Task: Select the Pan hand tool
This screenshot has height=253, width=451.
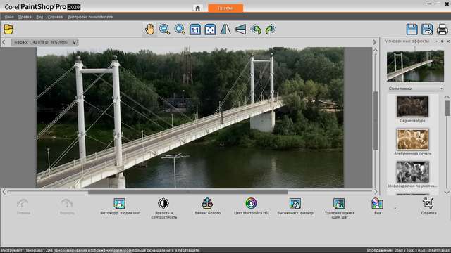Action: click(x=149, y=30)
